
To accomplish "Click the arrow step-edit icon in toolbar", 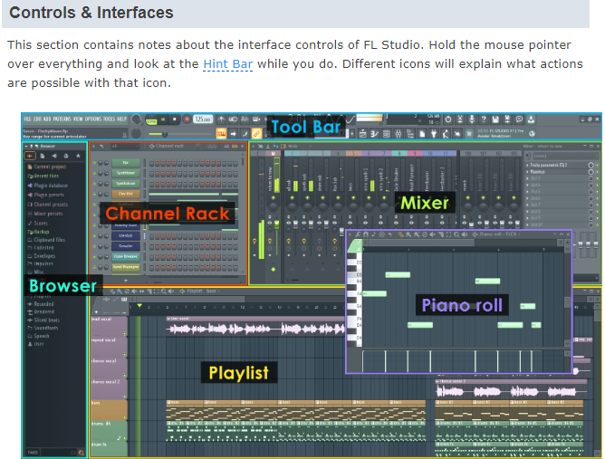I will 233,134.
